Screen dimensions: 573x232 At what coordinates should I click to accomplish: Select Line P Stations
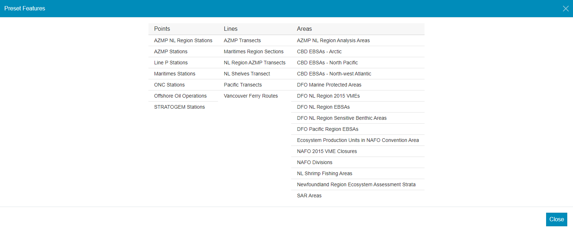click(x=183, y=63)
